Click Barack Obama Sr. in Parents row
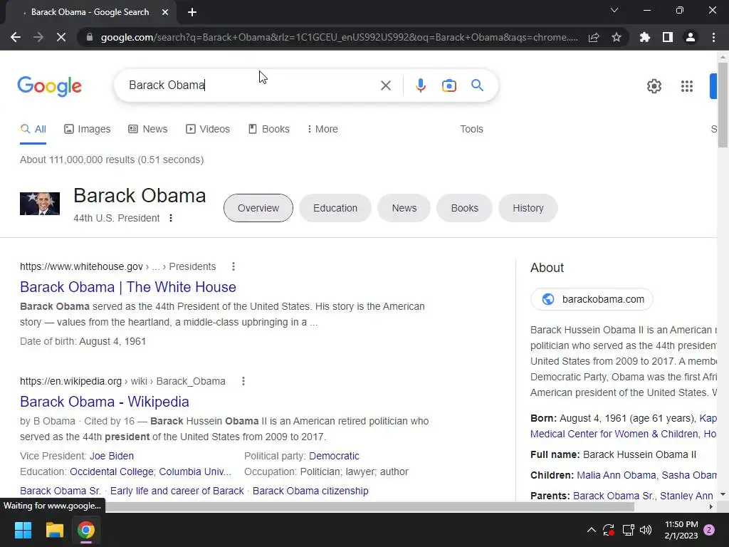 point(614,496)
